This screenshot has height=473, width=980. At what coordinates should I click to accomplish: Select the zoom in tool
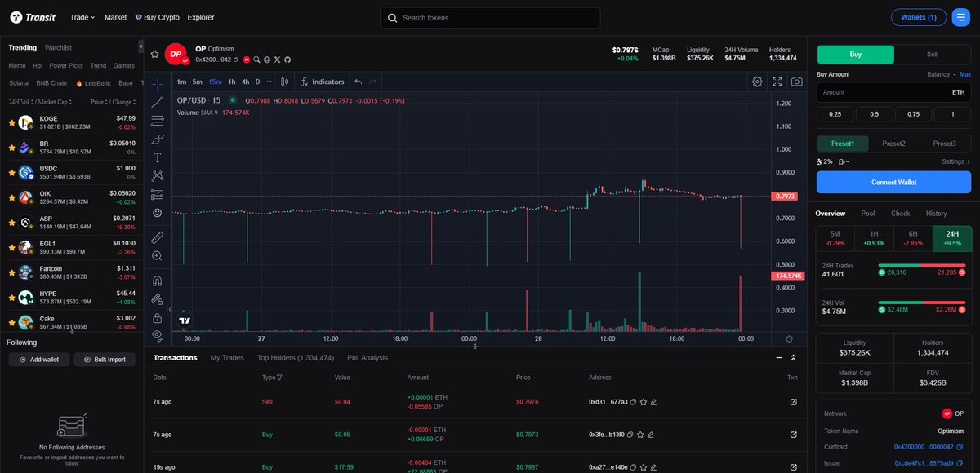coord(158,256)
